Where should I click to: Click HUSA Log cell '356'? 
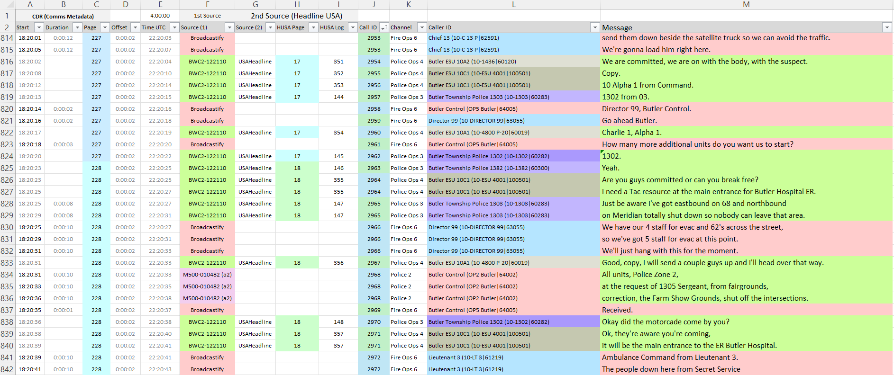point(338,263)
